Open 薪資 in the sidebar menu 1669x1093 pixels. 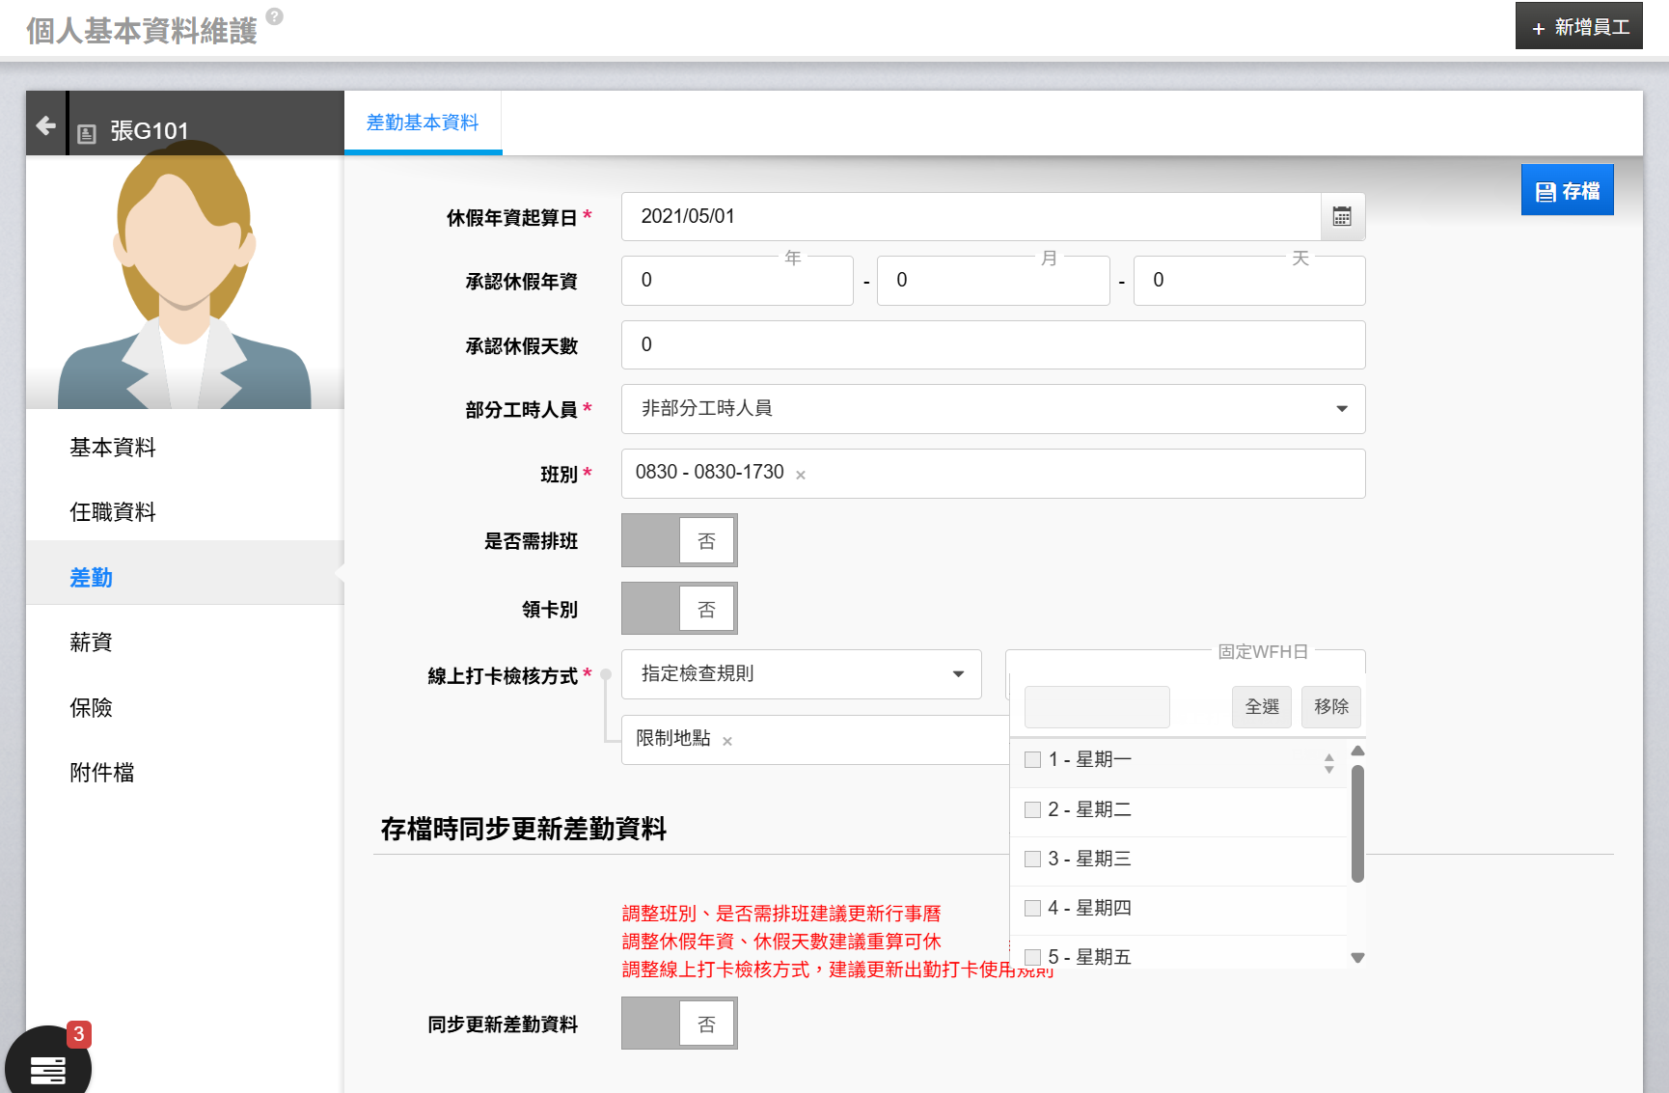[x=91, y=642]
